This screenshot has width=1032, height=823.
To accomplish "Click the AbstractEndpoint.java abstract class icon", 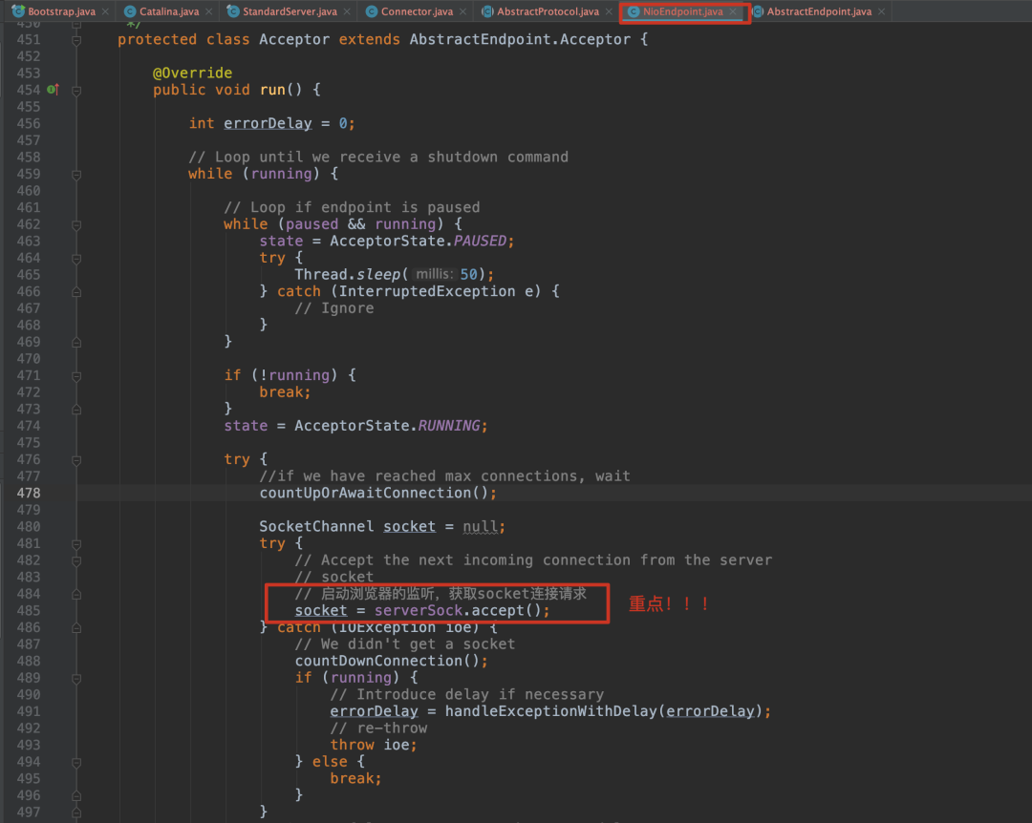I will click(x=758, y=11).
